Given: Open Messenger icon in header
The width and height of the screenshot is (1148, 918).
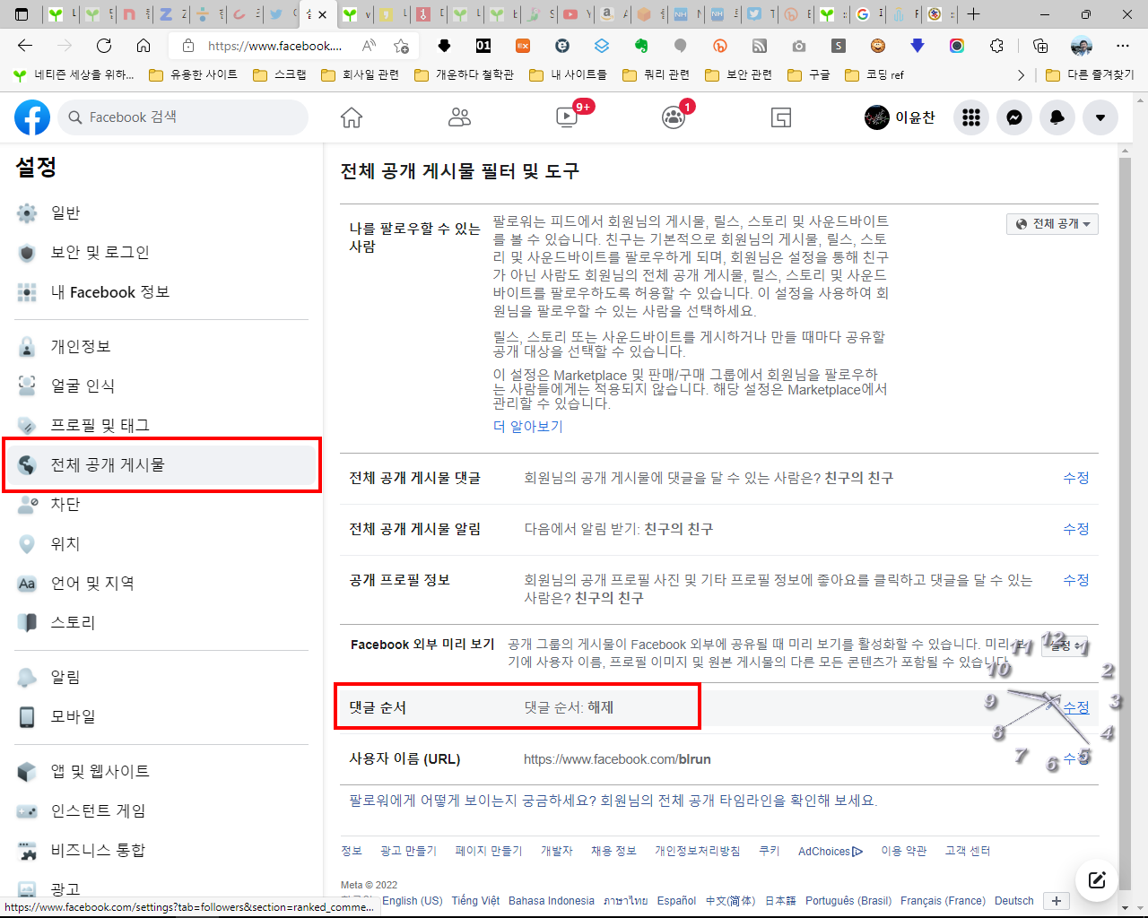Looking at the screenshot, I should (x=1014, y=117).
